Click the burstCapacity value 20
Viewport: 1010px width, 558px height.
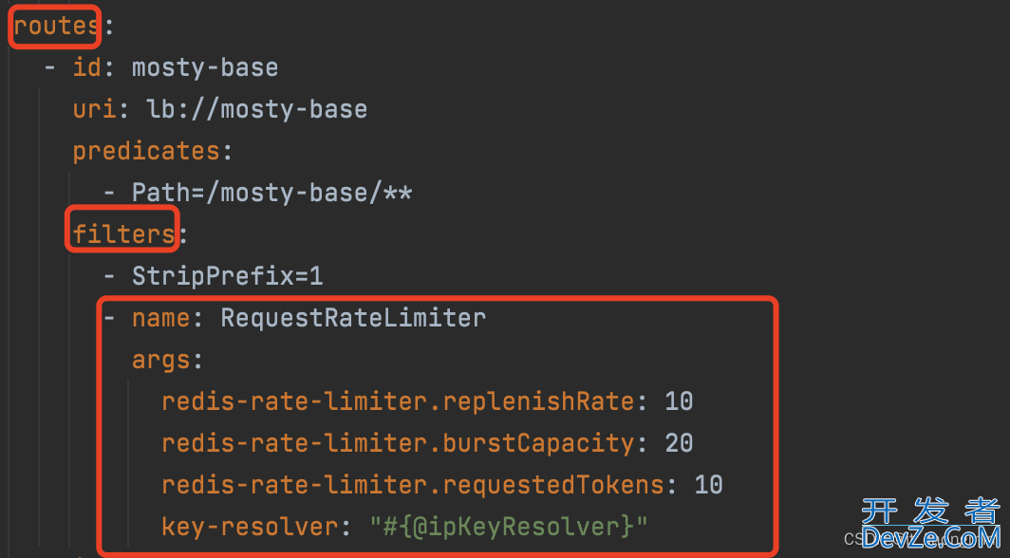coord(679,443)
